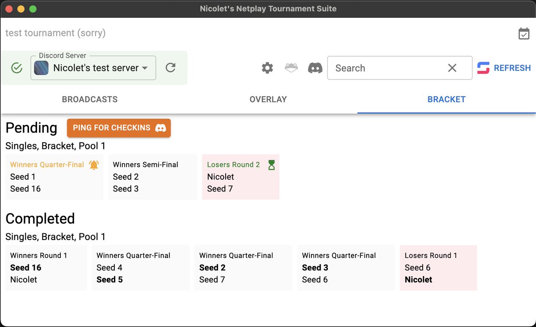Open completed Seed 4 vs Seed 5 set

tap(141, 268)
